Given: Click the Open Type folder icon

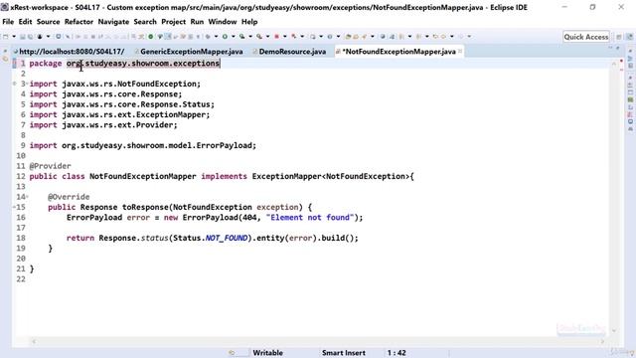Looking at the screenshot, I should click(x=348, y=37).
